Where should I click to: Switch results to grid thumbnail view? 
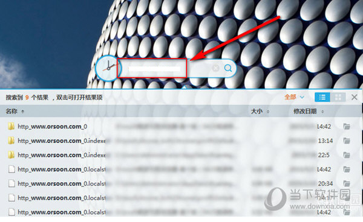click(338, 97)
